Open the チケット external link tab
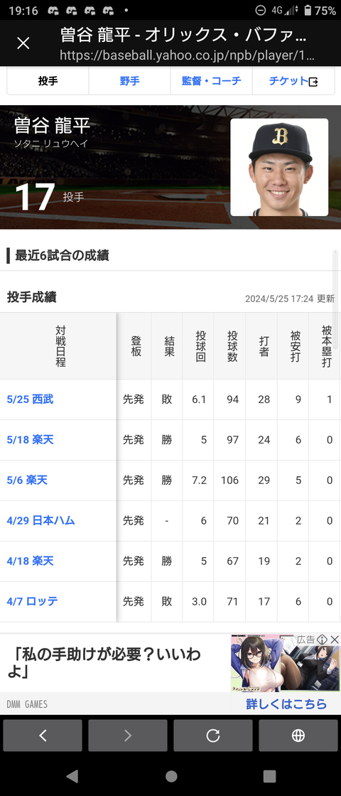This screenshot has height=796, width=341. click(x=293, y=81)
